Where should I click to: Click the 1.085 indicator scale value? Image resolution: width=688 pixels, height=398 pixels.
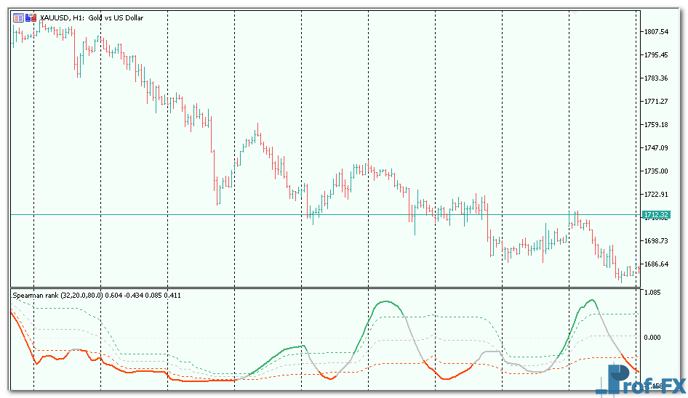[x=652, y=293]
